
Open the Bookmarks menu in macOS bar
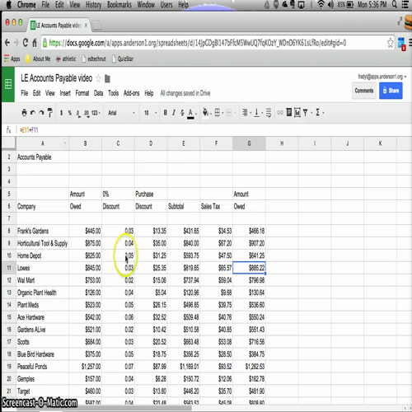click(119, 5)
